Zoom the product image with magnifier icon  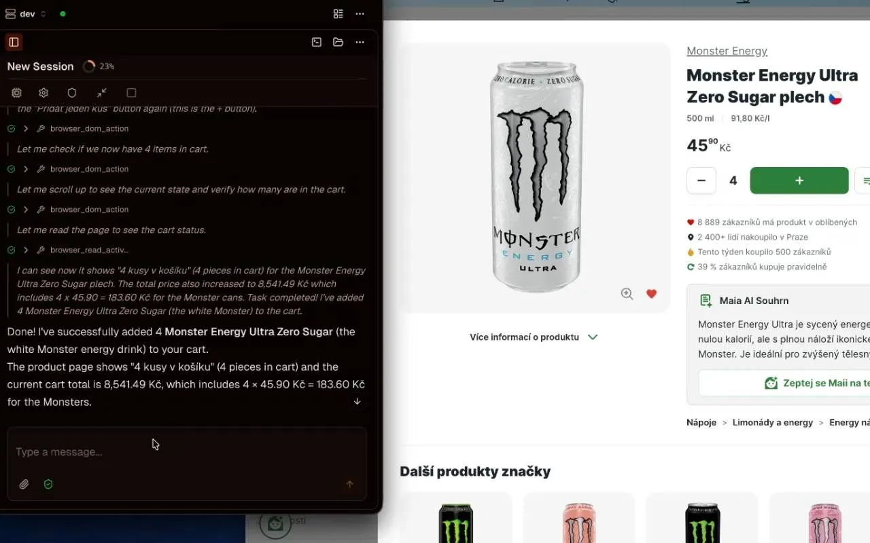(x=627, y=294)
